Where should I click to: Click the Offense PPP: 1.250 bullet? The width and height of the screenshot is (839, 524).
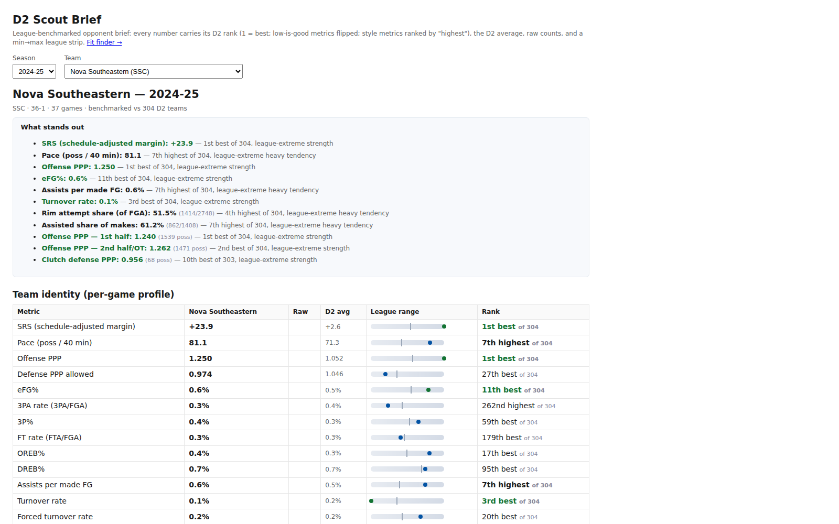(x=148, y=167)
